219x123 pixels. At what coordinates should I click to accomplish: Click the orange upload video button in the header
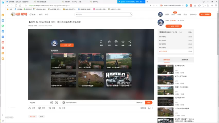[205, 14]
